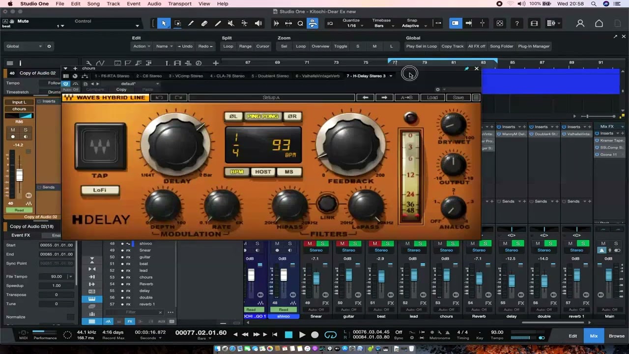Toggle the plugin power bypass button

pyautogui.click(x=65, y=84)
